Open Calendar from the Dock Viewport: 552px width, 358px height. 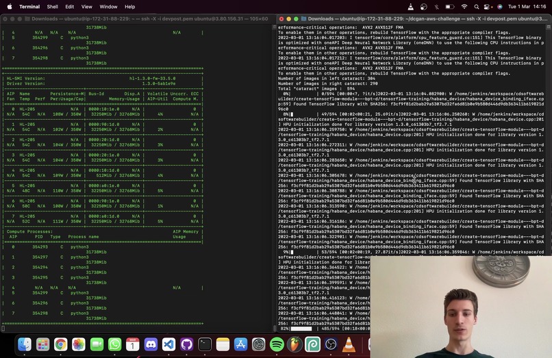[x=133, y=344]
